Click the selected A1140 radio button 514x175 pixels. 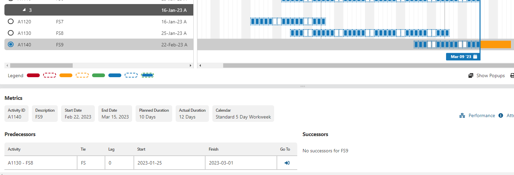pyautogui.click(x=11, y=44)
